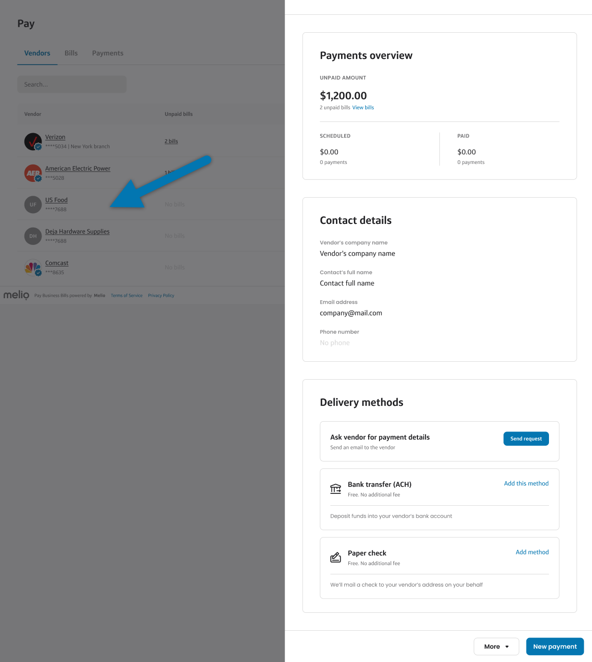592x662 pixels.
Task: Open the Terms of Service link
Action: (126, 296)
